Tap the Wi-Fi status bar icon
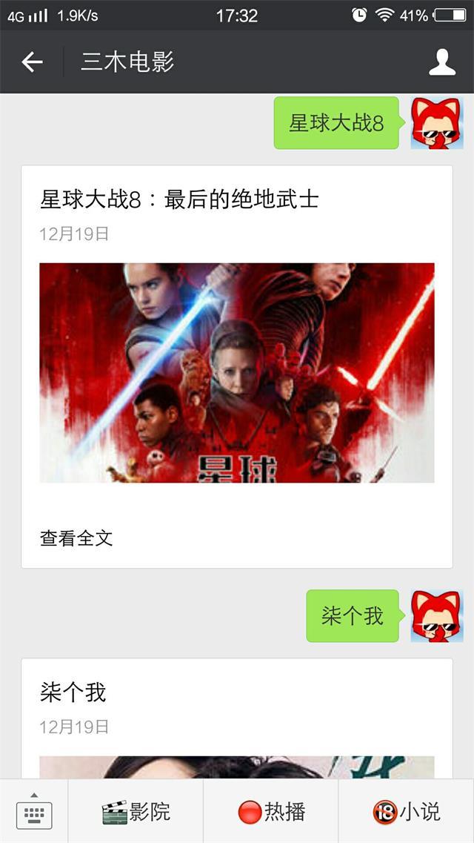This screenshot has height=843, width=474. [384, 15]
